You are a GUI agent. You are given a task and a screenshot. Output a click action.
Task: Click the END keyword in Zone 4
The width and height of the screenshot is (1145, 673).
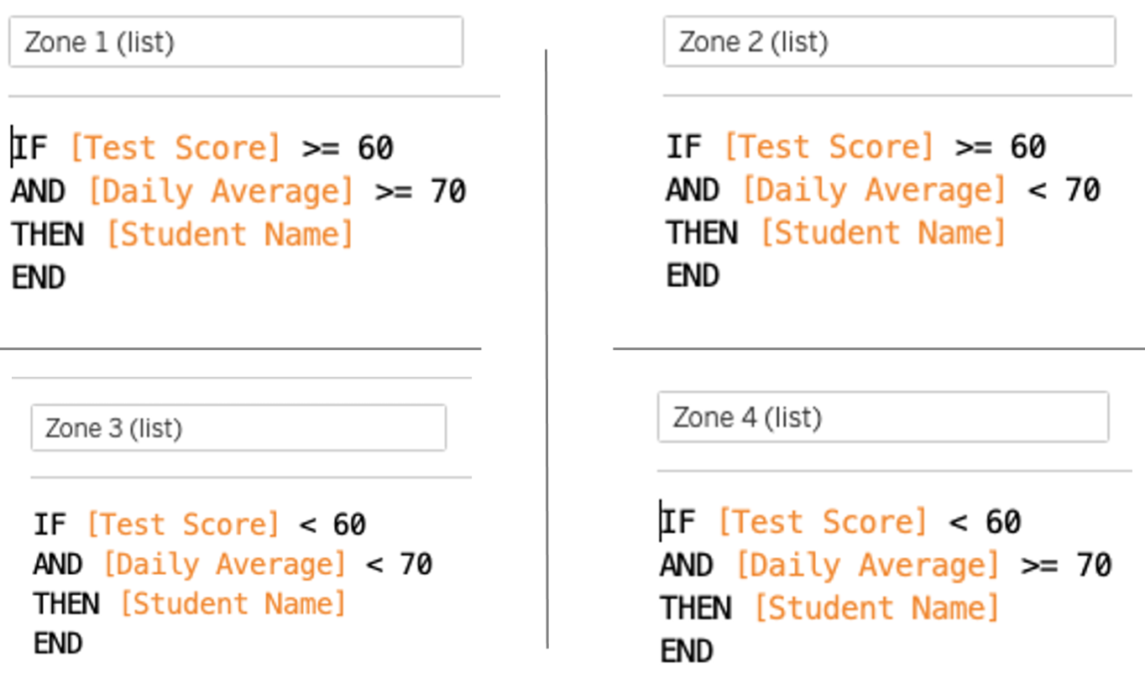point(687,651)
